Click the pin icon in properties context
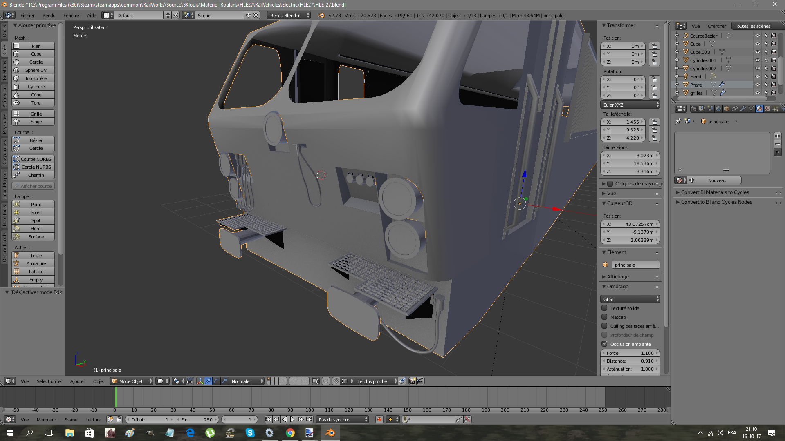 click(678, 121)
